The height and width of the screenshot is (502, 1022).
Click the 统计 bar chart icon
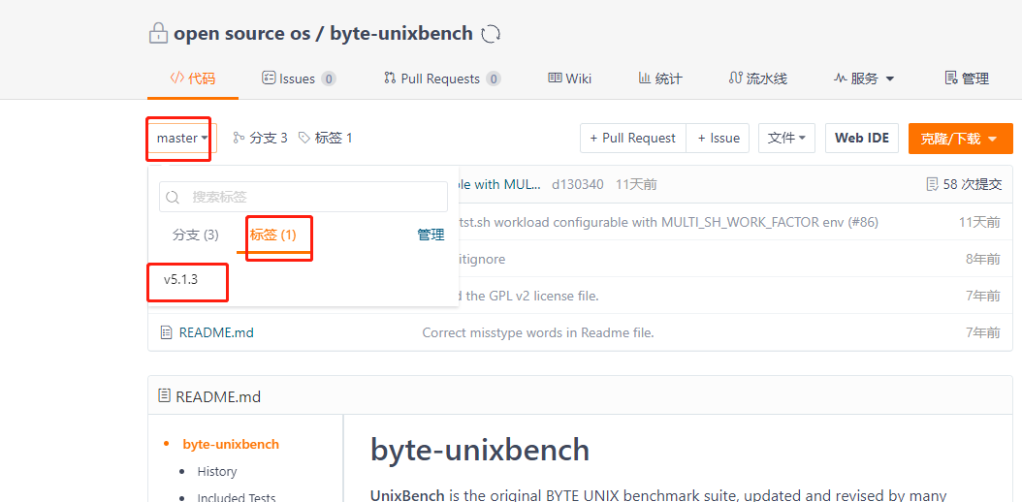click(x=644, y=78)
